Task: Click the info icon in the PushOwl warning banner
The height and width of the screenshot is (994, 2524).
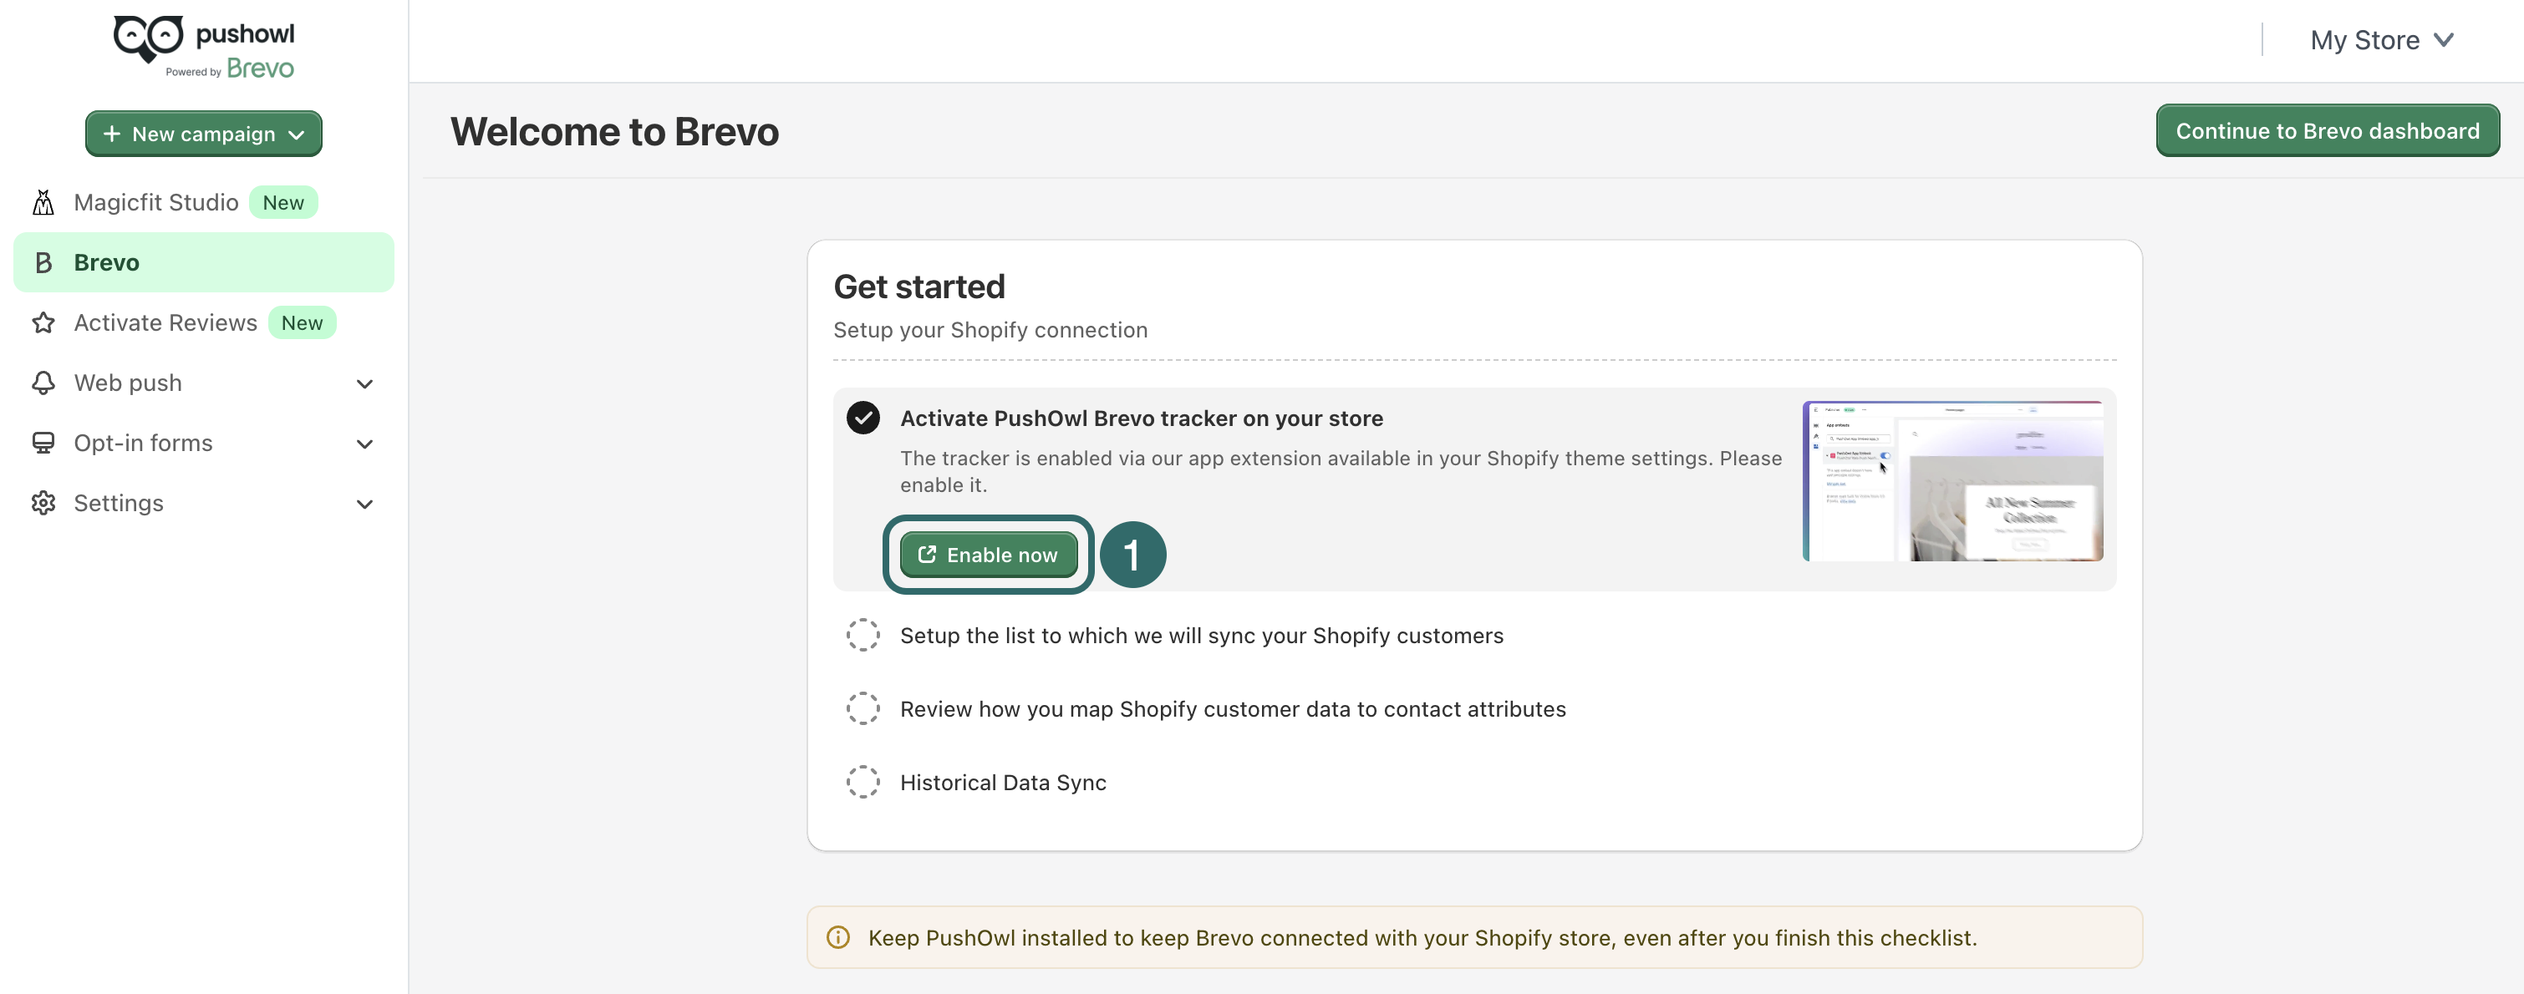Action: 839,937
